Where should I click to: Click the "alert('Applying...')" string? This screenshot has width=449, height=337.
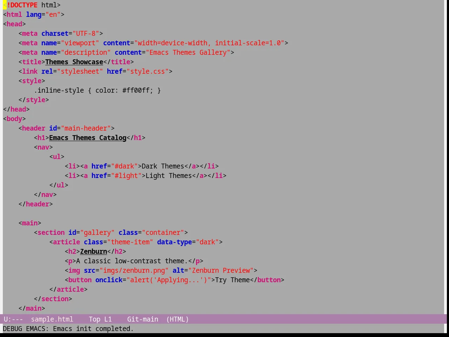click(169, 280)
